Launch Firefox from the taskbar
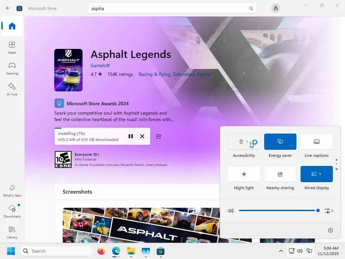The width and height of the screenshot is (345, 259). [101, 251]
